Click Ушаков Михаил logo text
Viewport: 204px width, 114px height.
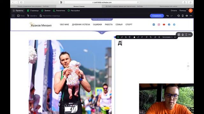(x=41, y=25)
